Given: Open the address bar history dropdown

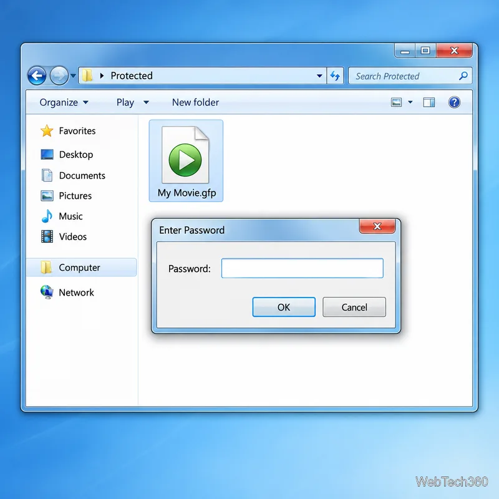Looking at the screenshot, I should point(319,75).
